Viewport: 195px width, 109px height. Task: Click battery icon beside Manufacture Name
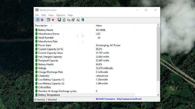[36, 34]
